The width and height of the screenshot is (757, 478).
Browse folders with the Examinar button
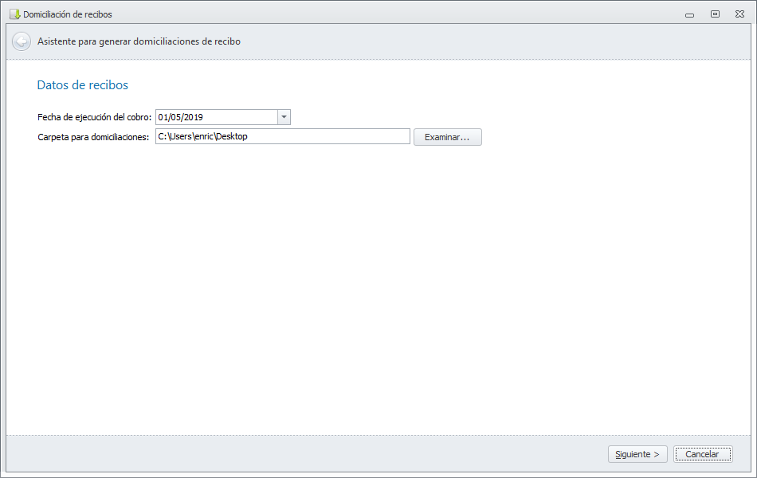[x=448, y=137]
